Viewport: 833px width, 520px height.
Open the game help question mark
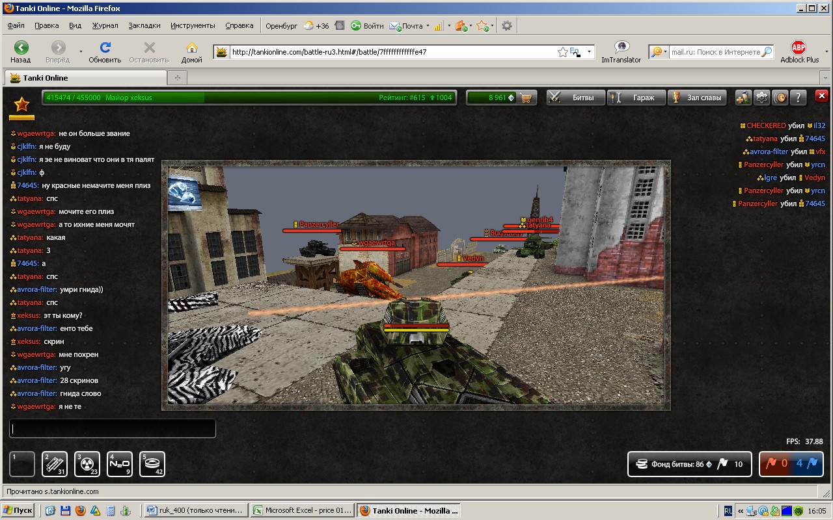pyautogui.click(x=798, y=97)
